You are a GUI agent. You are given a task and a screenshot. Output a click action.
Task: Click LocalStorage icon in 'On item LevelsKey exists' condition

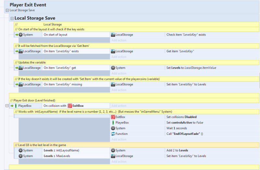20,51
